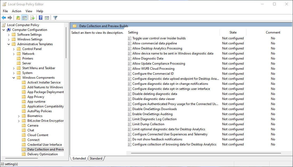Expand the Biometrics node
293x167 pixels.
(x=19, y=116)
